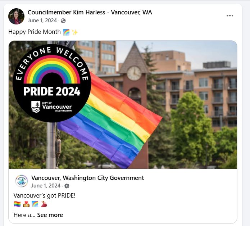This screenshot has height=226, width=250.
Task: Click Kim Harless profile picture avatar
Action: pos(16,16)
